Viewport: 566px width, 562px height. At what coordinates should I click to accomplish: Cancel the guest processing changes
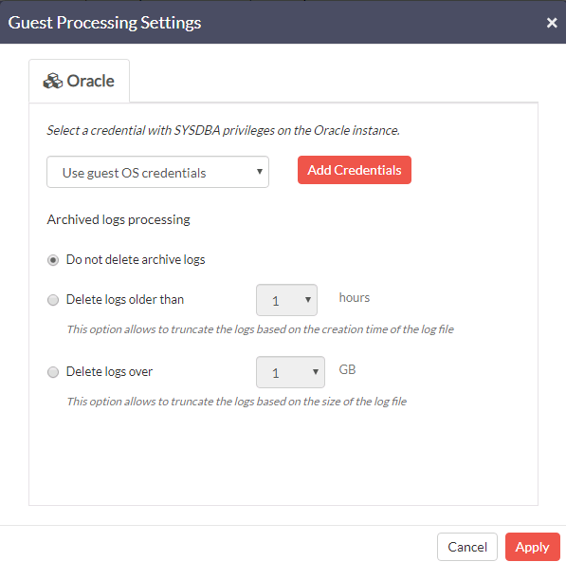467,547
